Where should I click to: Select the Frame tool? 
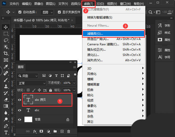click(6, 60)
